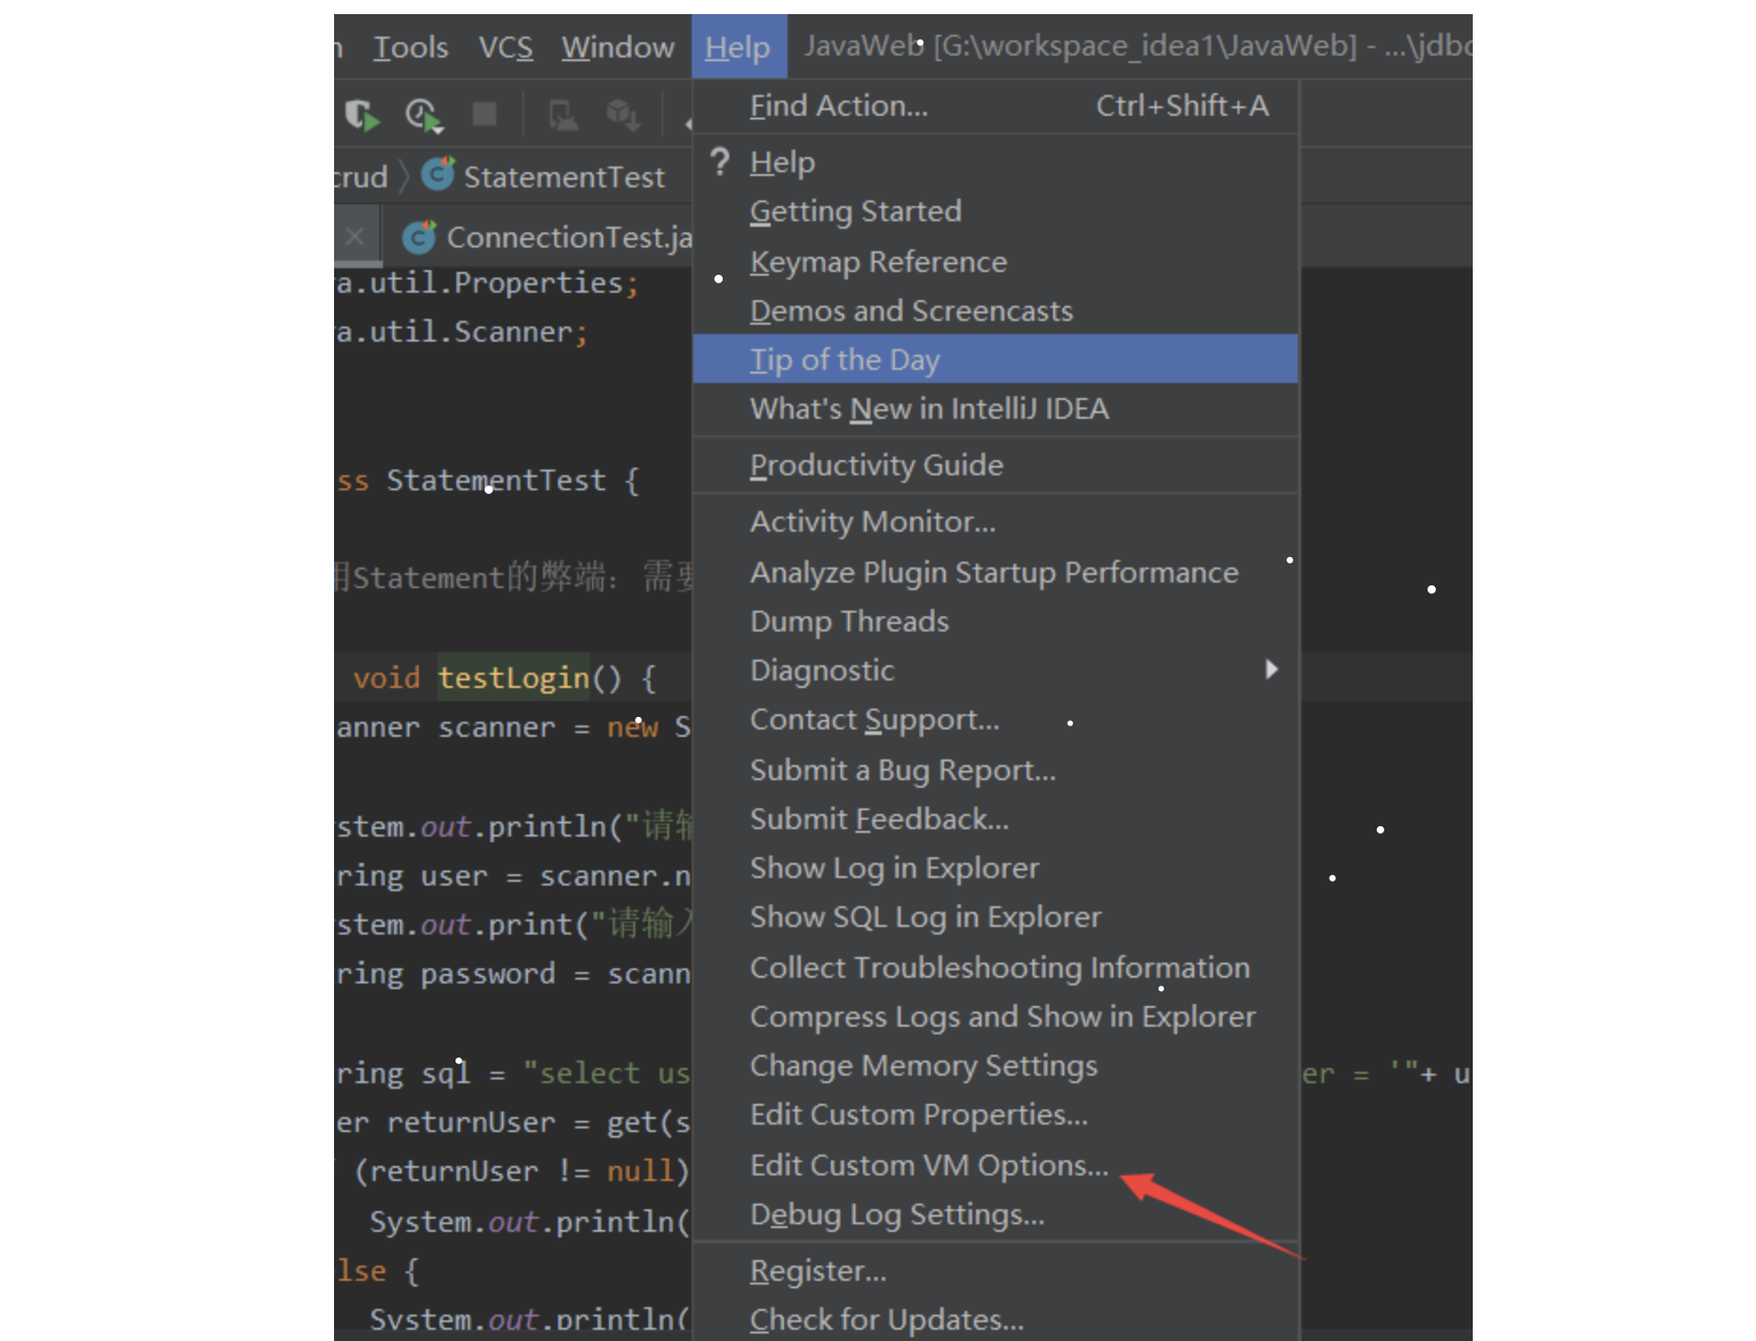Select Find Action... menu item
Viewport: 1756px width, 1341px height.
(x=996, y=105)
